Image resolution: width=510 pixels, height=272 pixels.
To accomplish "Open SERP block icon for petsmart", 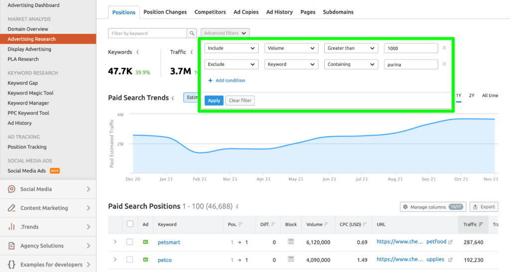I will tap(291, 242).
